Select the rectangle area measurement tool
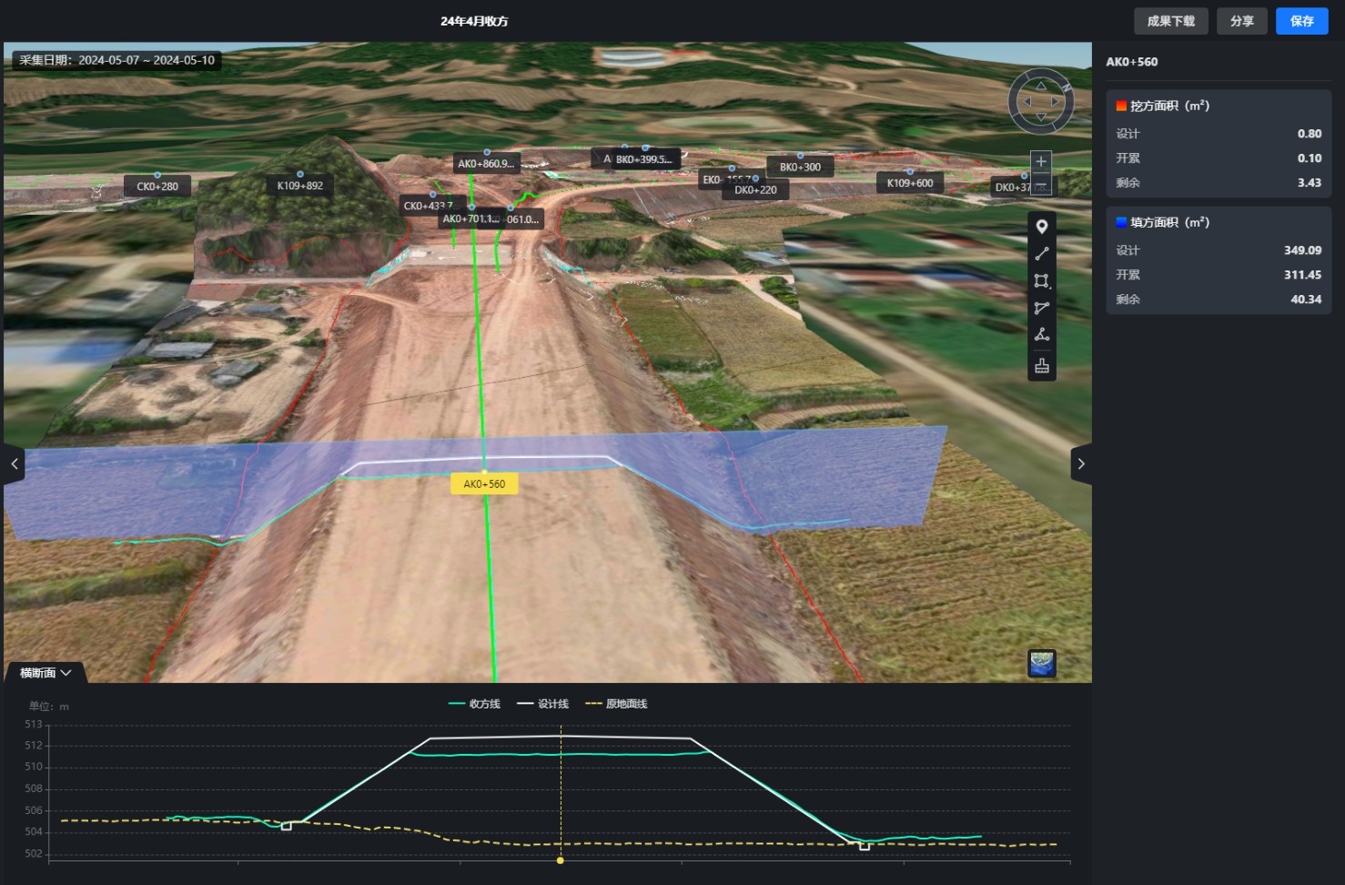The height and width of the screenshot is (885, 1345). 1042,281
